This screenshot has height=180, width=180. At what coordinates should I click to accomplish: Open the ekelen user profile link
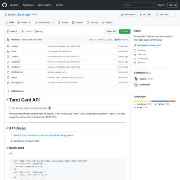point(12,15)
